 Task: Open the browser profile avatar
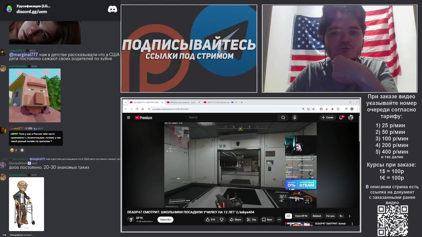[x=352, y=109]
